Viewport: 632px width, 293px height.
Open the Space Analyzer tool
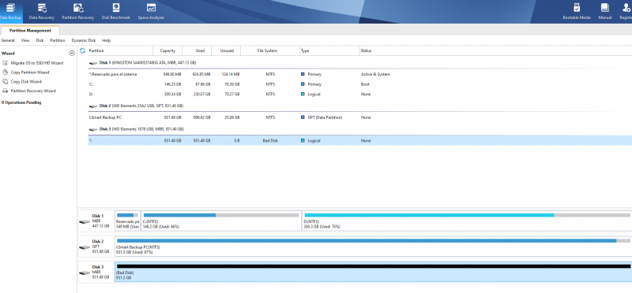coord(151,11)
